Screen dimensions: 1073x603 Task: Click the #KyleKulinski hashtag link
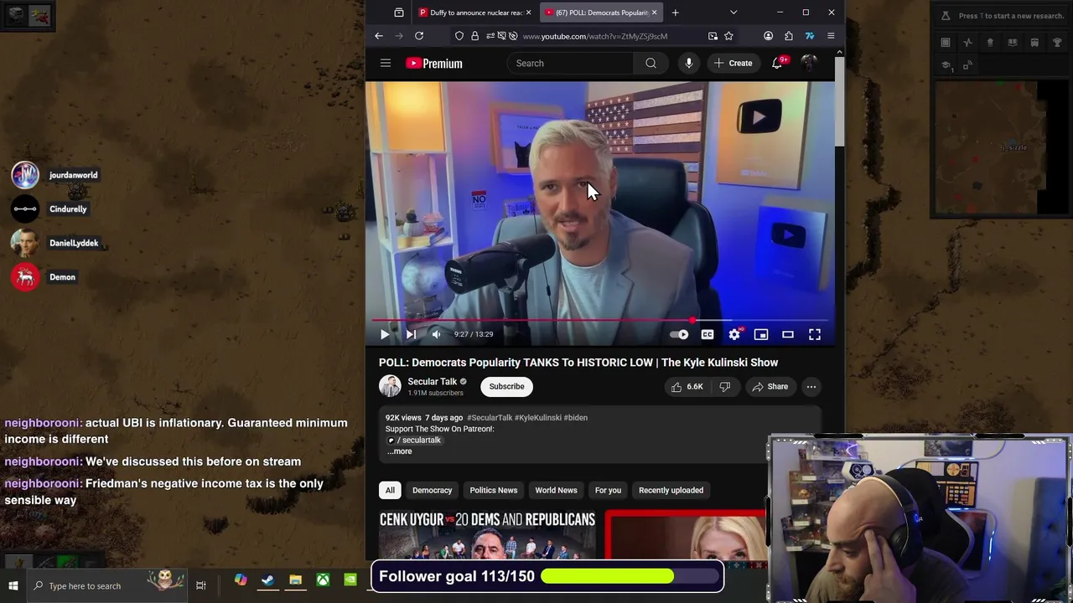[538, 417]
